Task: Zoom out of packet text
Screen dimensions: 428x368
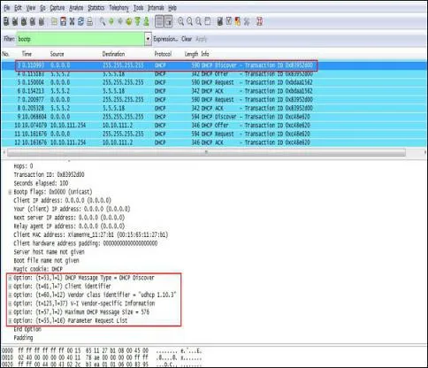Action: [x=189, y=21]
